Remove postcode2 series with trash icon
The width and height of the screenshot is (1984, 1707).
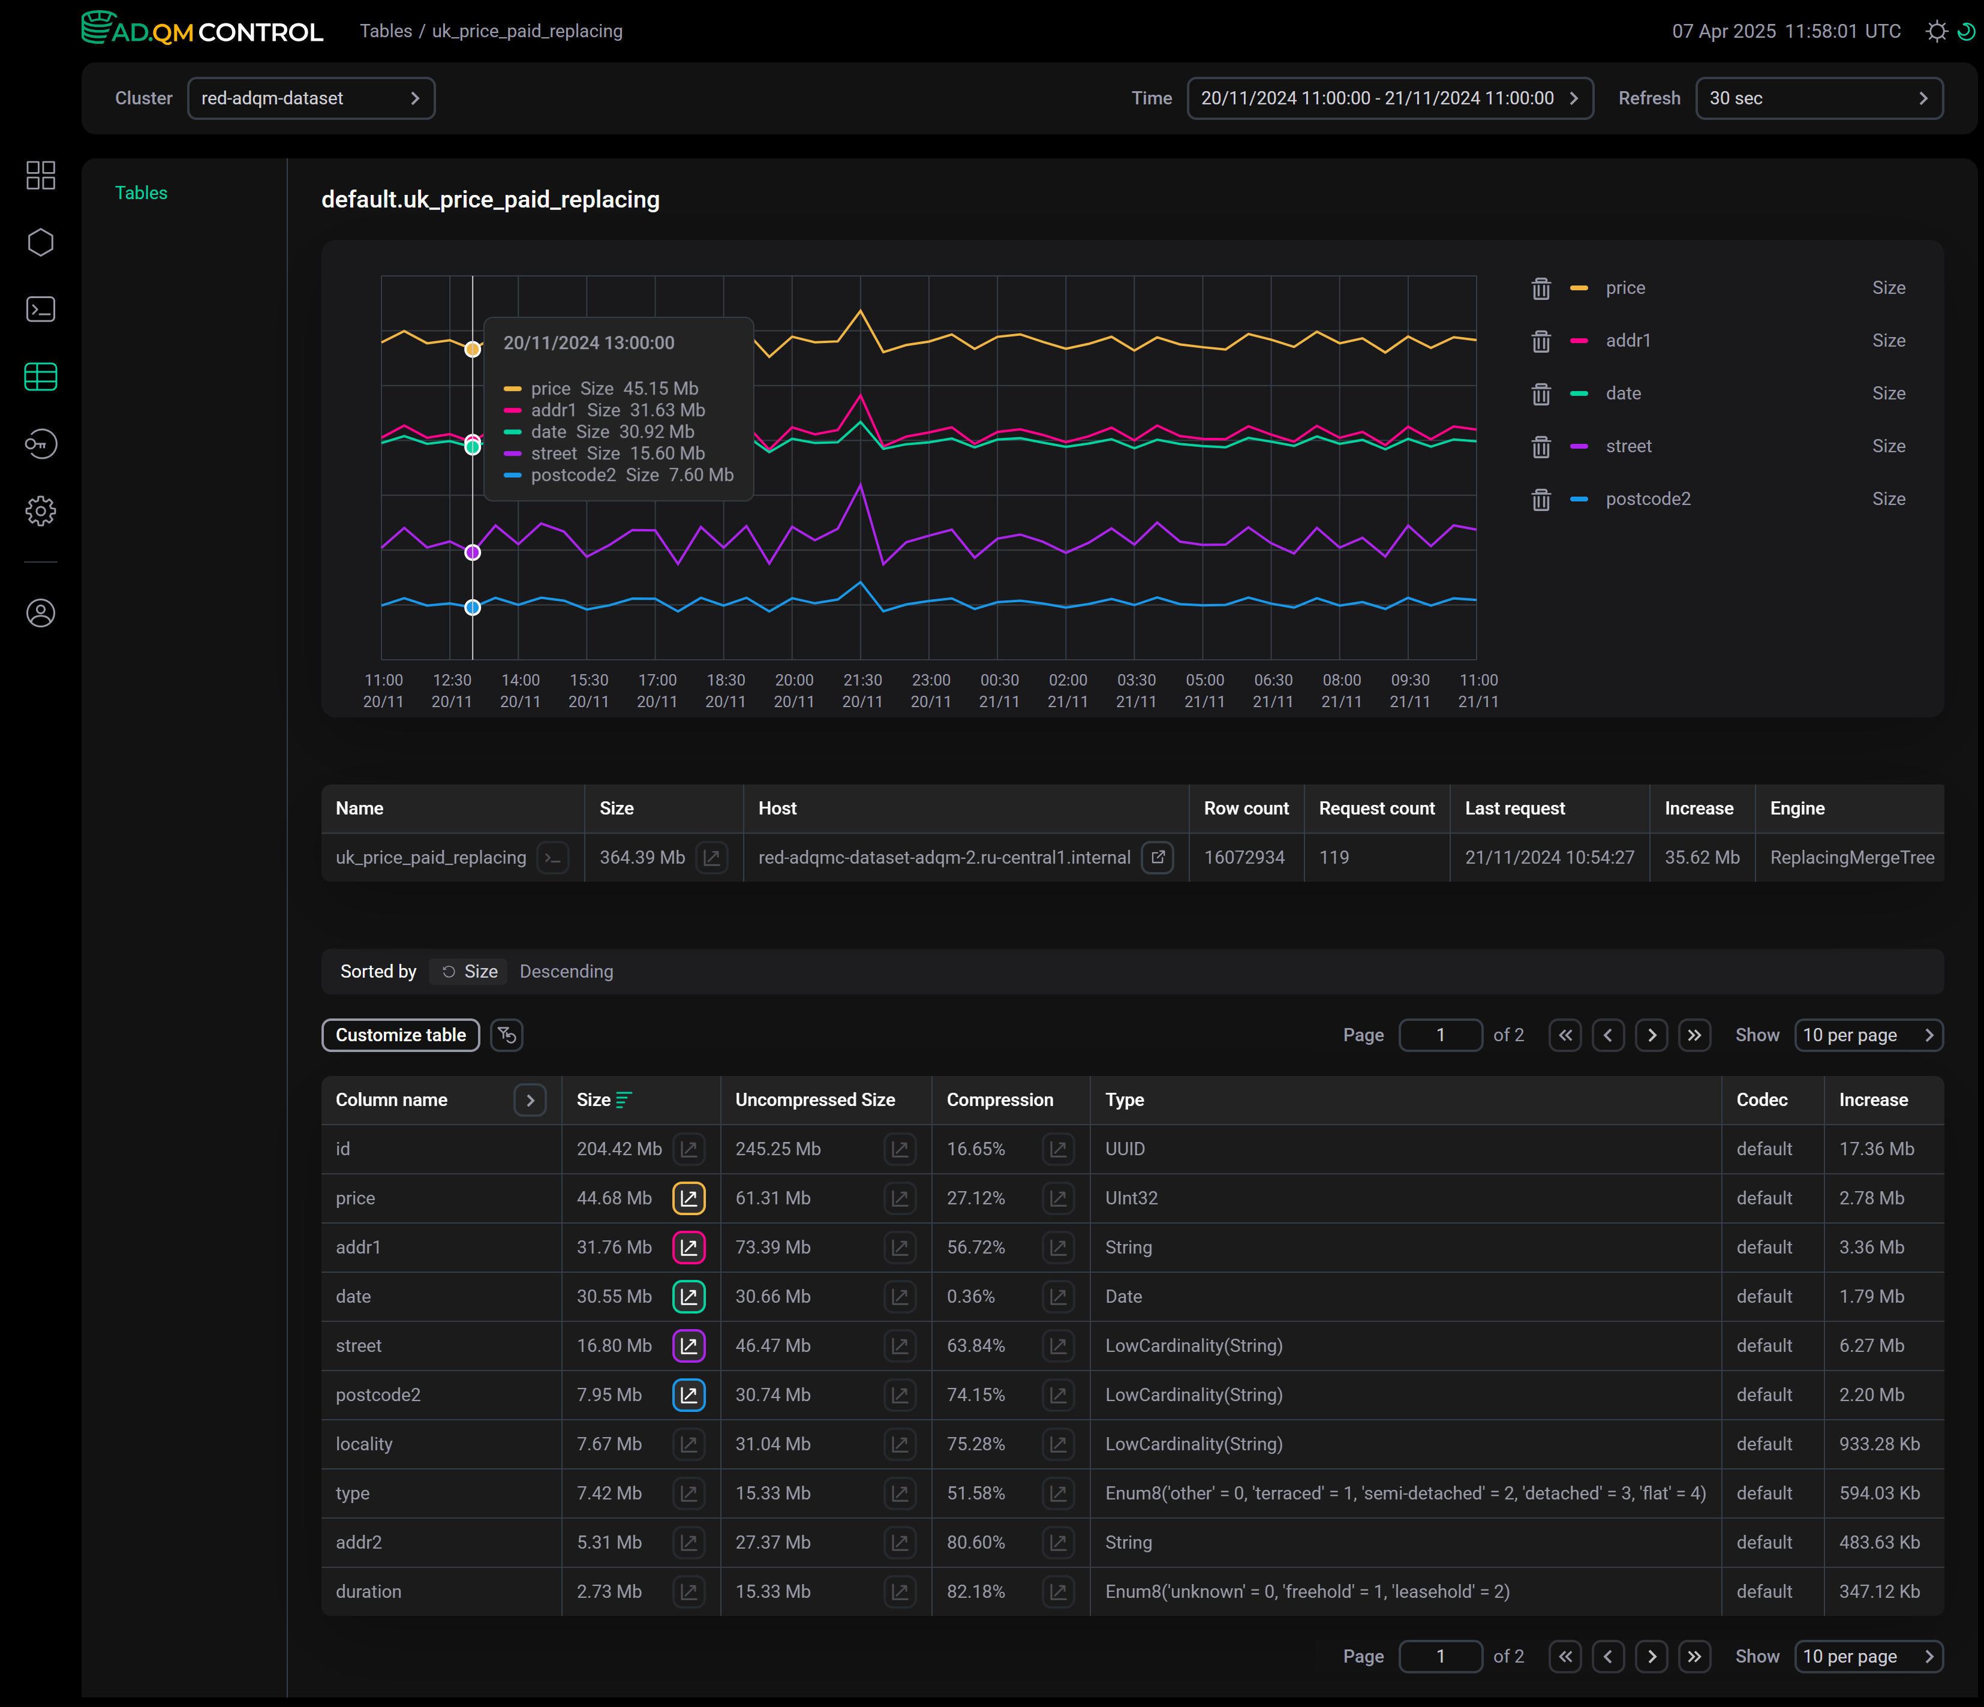(x=1541, y=500)
